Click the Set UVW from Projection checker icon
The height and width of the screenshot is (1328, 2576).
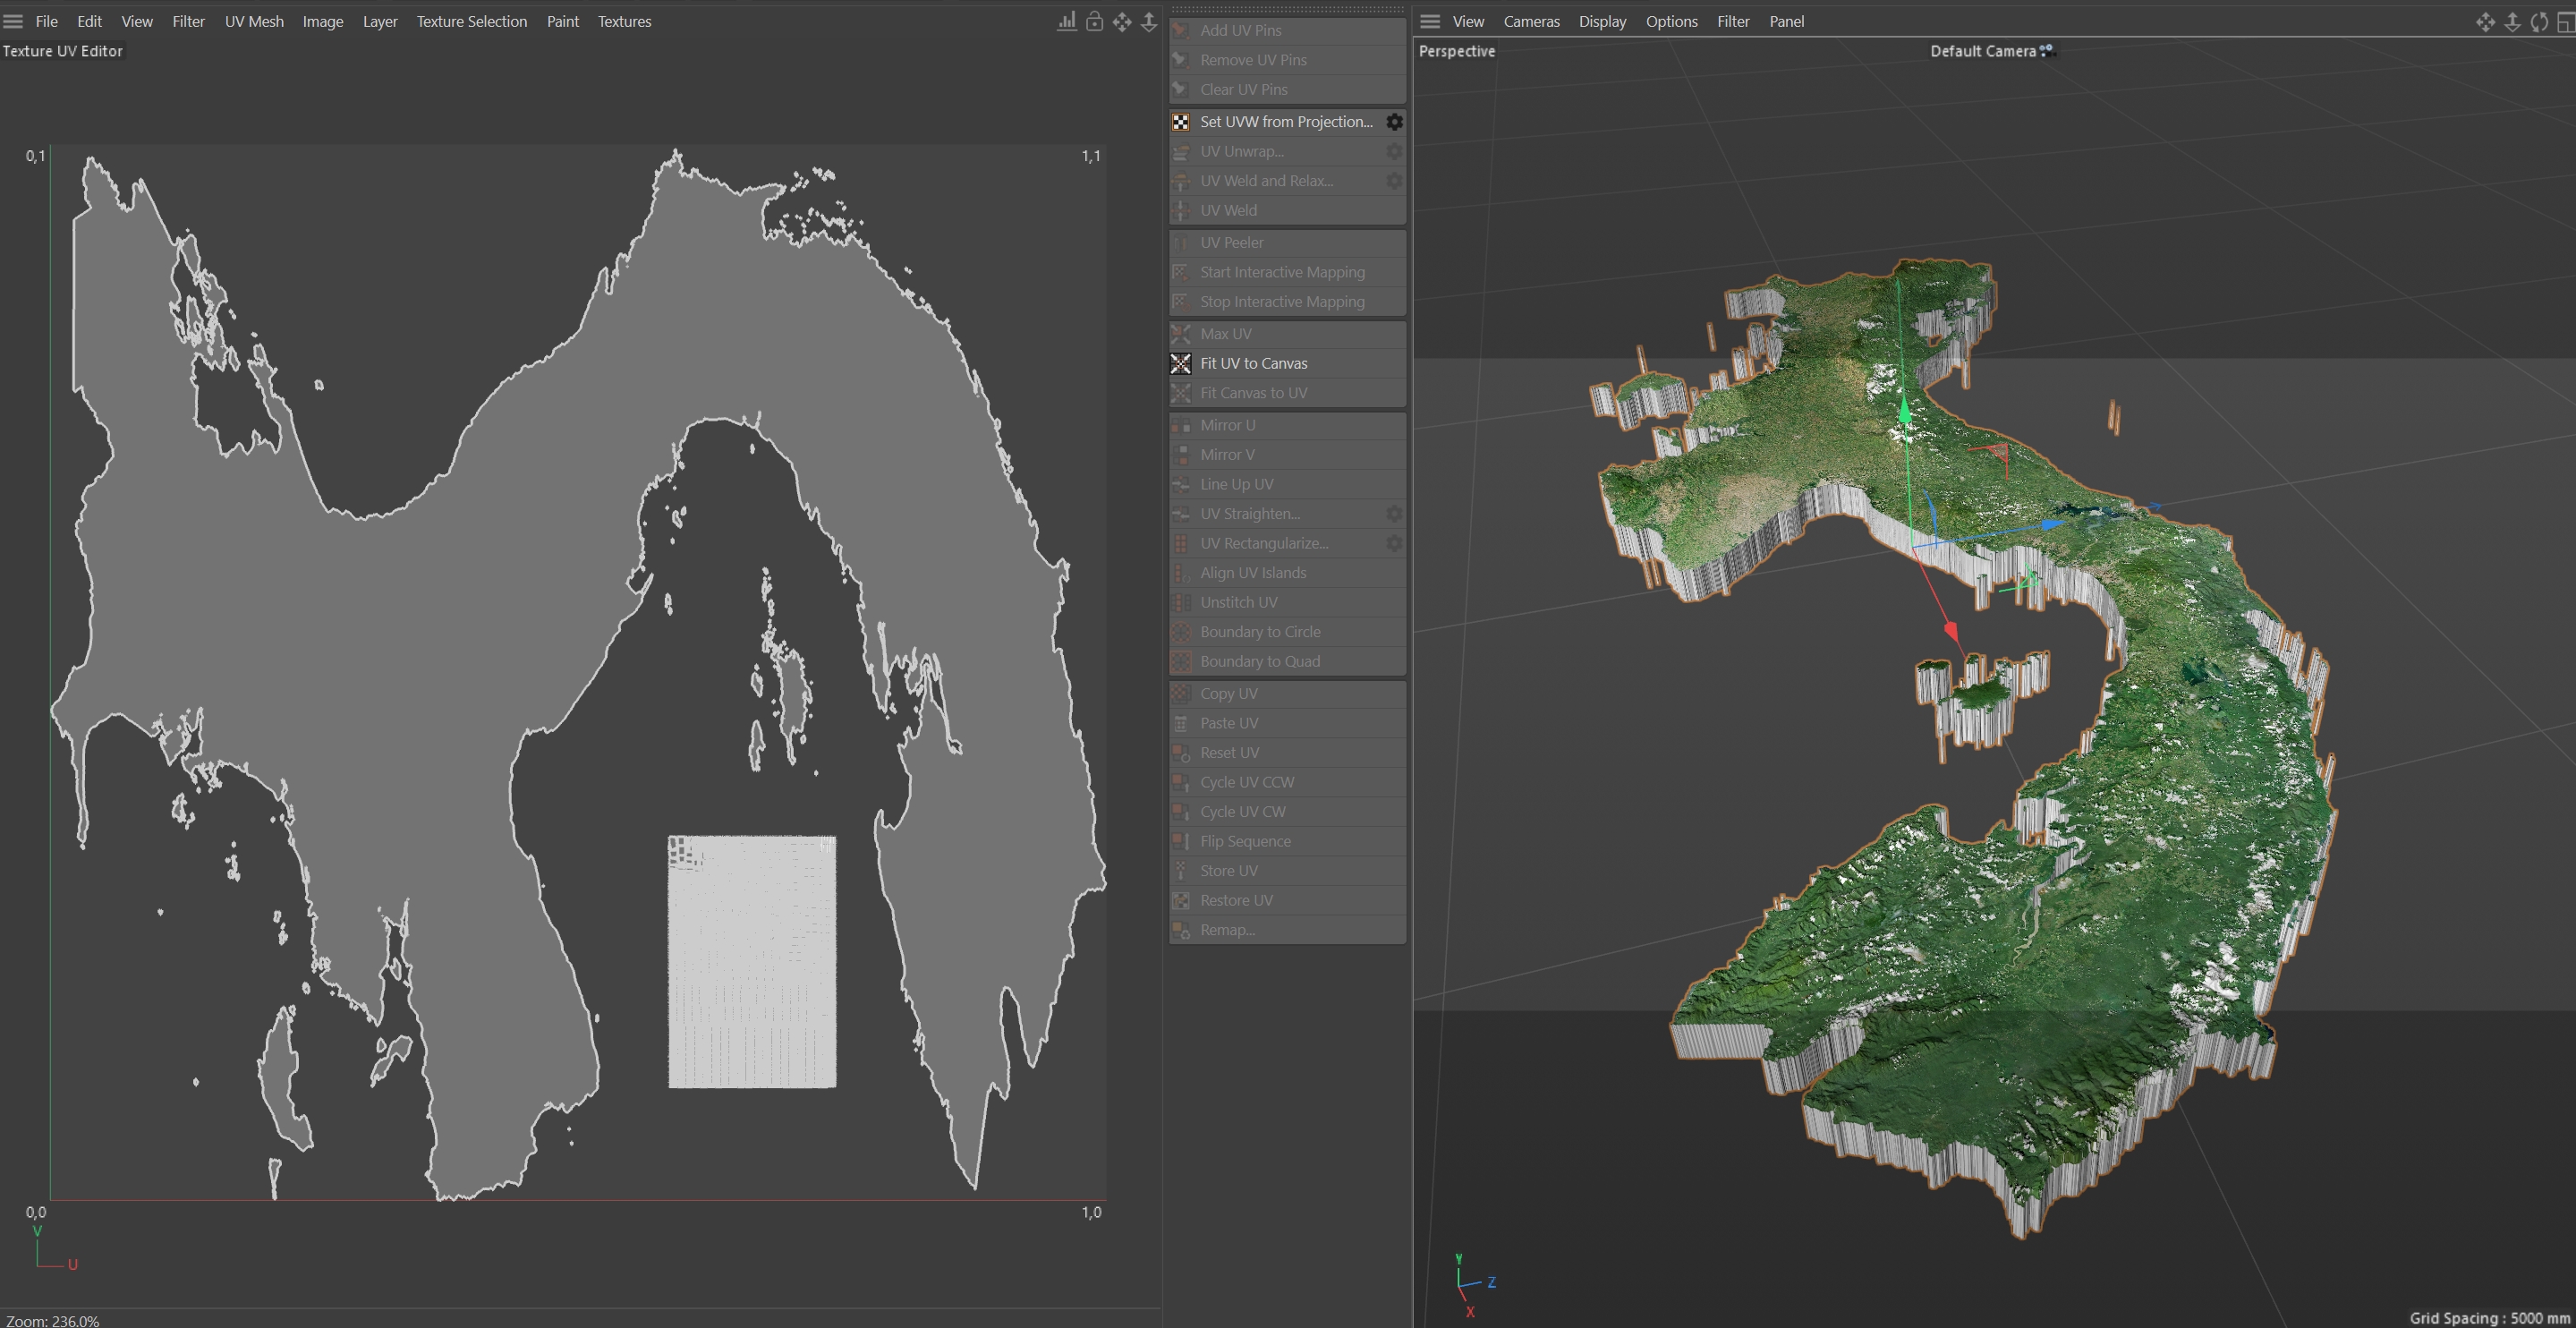coord(1181,122)
